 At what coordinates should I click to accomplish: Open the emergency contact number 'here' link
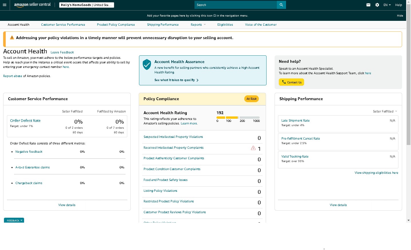point(66,67)
